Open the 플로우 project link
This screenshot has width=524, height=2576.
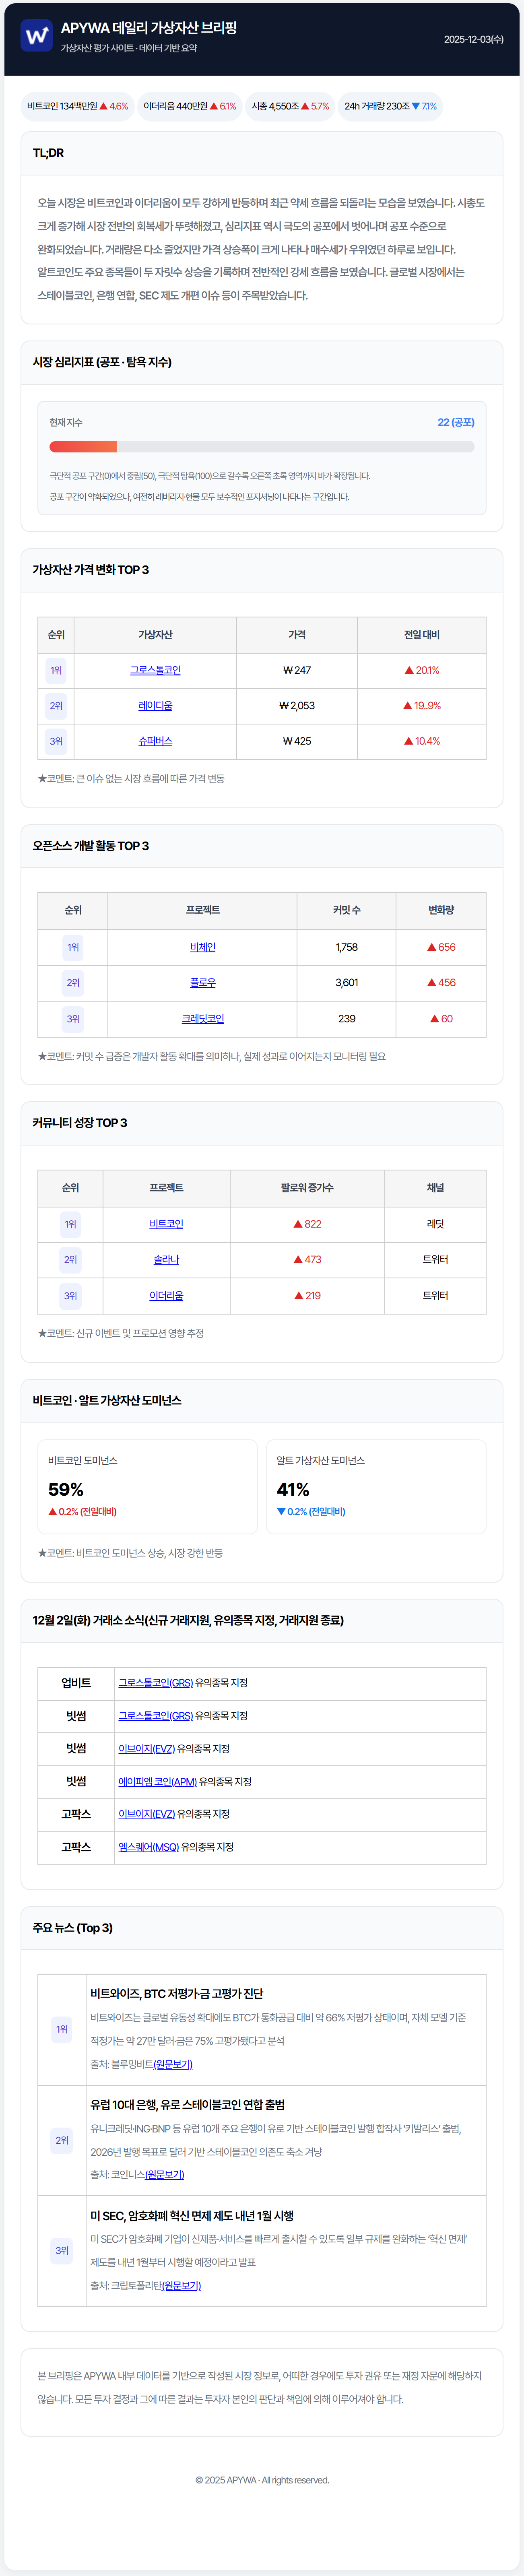202,983
